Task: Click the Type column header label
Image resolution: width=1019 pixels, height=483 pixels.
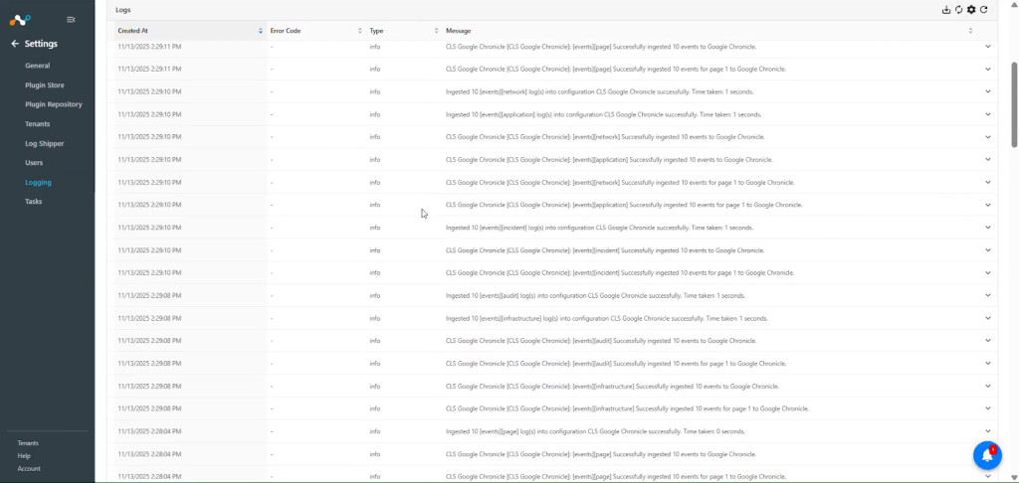Action: (x=376, y=31)
